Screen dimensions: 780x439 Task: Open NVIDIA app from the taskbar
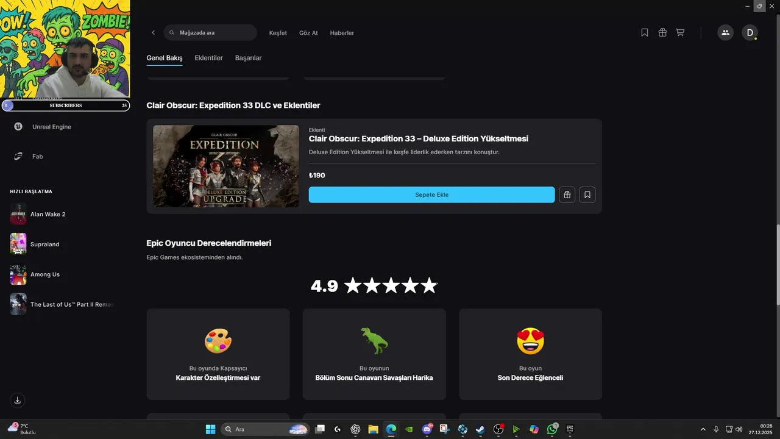[409, 429]
